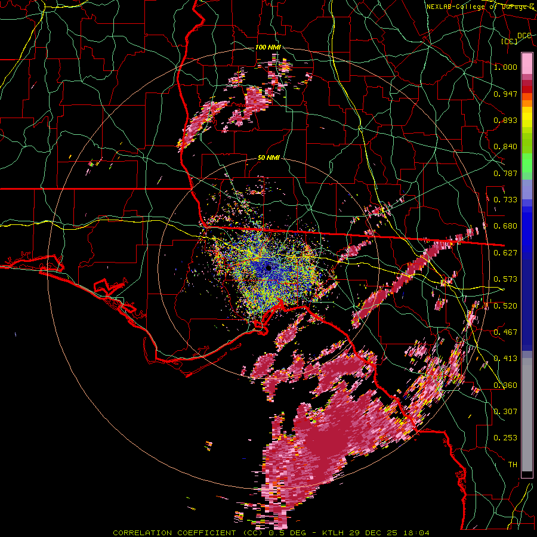The height and width of the screenshot is (537, 537).
Task: Click the 0.467 scale value
Action: point(505,332)
